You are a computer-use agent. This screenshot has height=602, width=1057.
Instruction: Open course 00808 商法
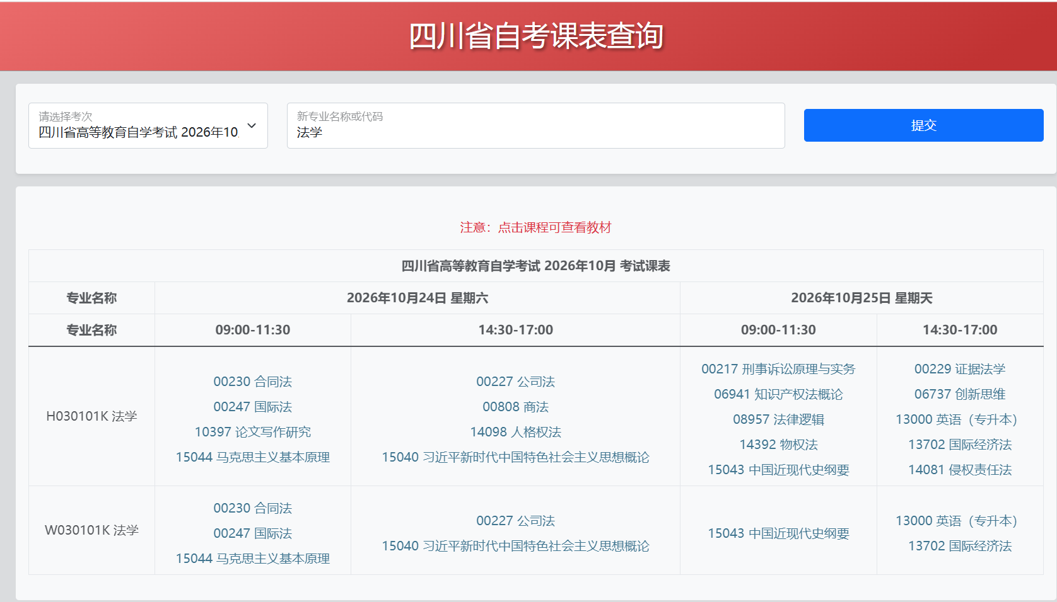pyautogui.click(x=515, y=407)
